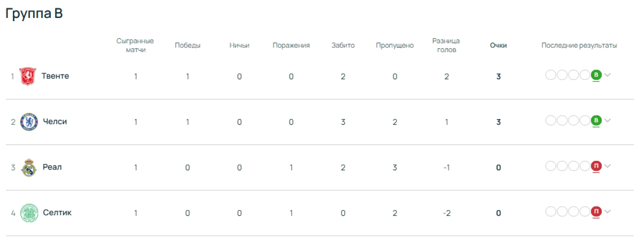The height and width of the screenshot is (244, 642).
Task: Click Real's red loss result badge
Action: pyautogui.click(x=596, y=166)
